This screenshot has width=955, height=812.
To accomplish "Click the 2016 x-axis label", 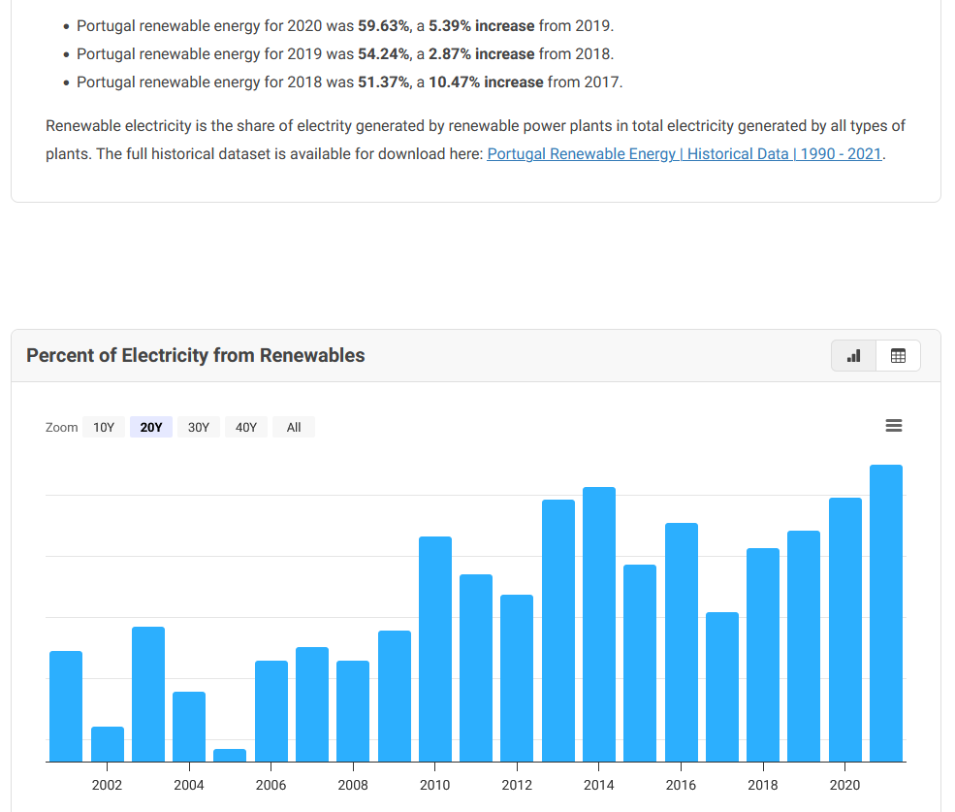I will [x=681, y=785].
